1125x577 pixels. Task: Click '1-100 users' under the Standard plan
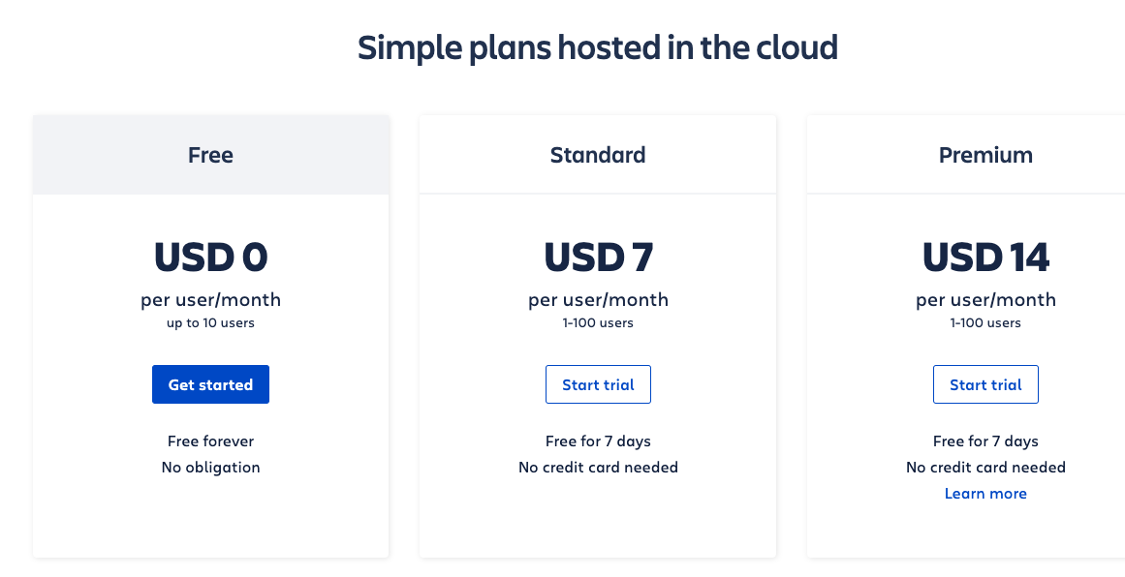tap(598, 322)
